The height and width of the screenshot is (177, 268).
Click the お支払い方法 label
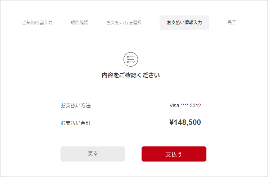click(x=76, y=106)
